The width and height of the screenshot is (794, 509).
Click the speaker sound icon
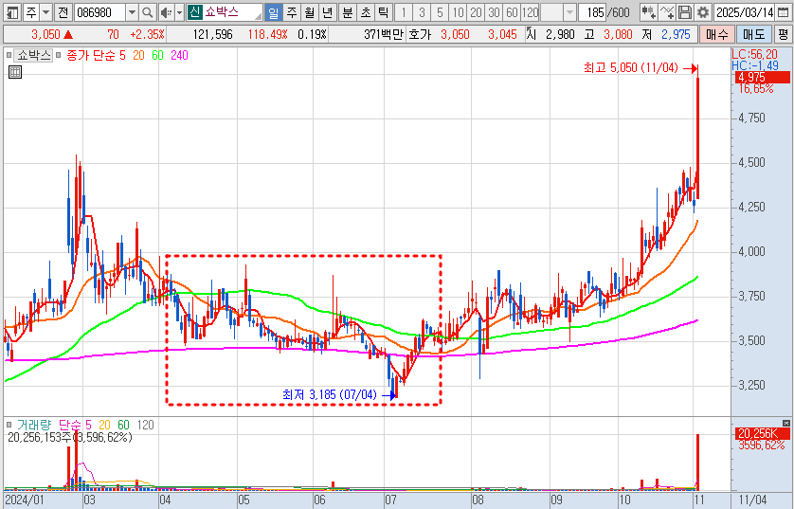pyautogui.click(x=166, y=12)
